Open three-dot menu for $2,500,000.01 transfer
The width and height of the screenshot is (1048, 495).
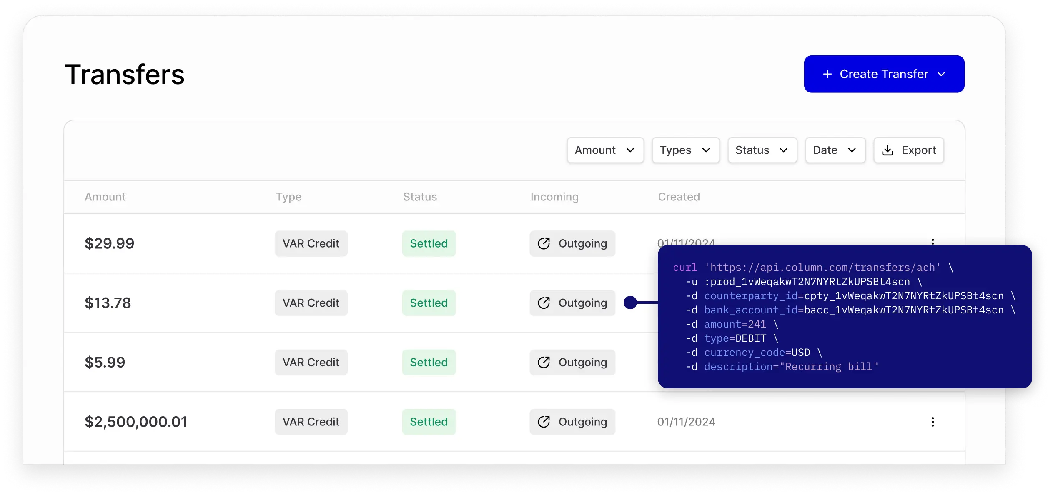pos(933,422)
